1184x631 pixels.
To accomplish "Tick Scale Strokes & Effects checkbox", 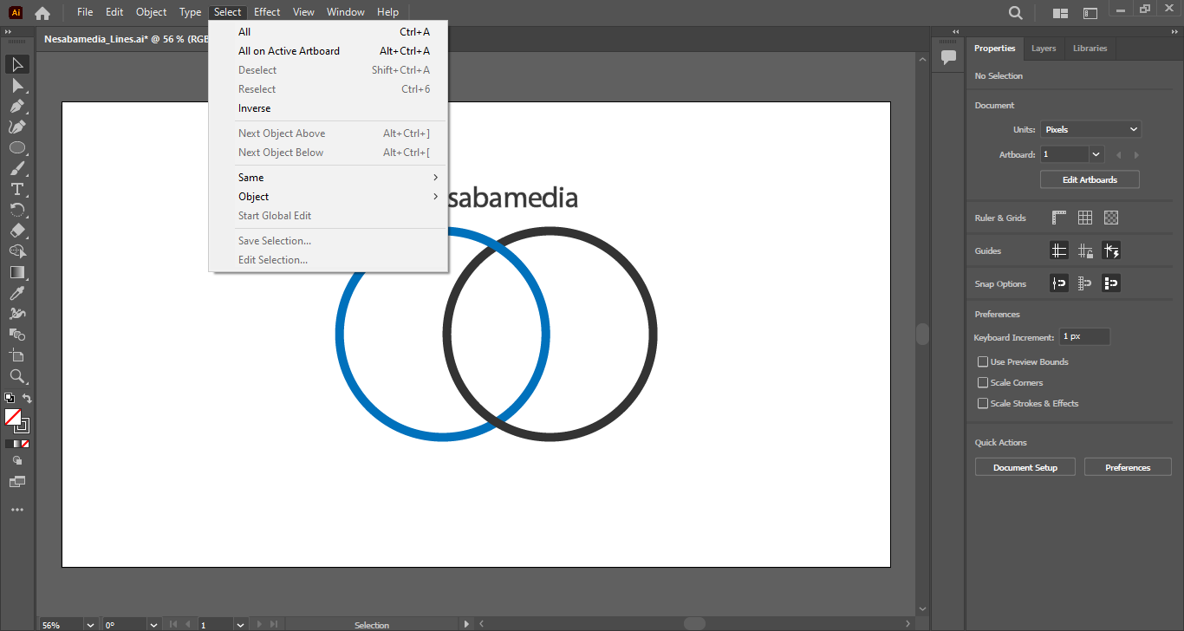I will [x=983, y=403].
